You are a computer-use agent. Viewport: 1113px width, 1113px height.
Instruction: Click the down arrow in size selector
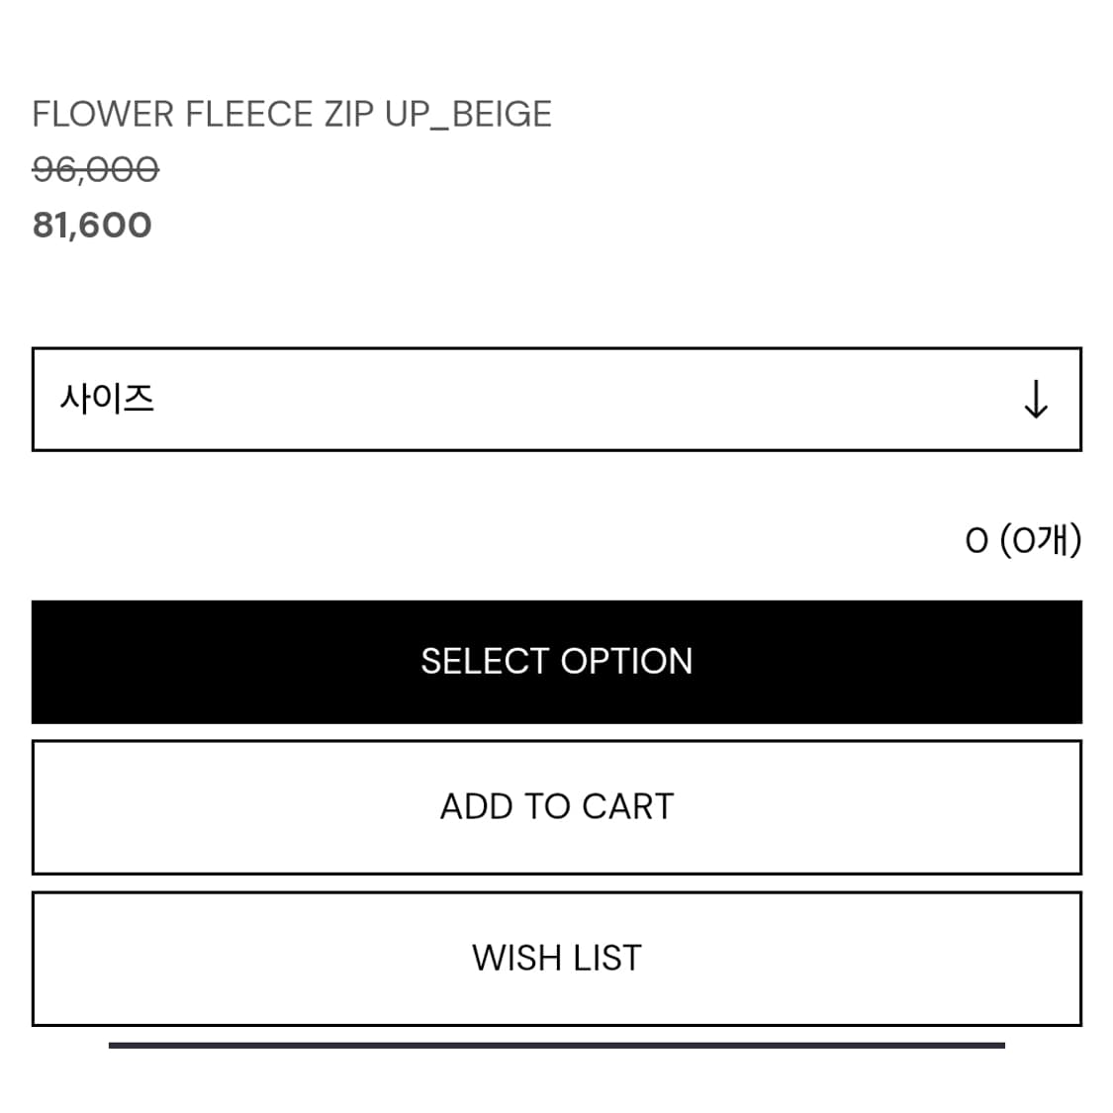(1035, 400)
